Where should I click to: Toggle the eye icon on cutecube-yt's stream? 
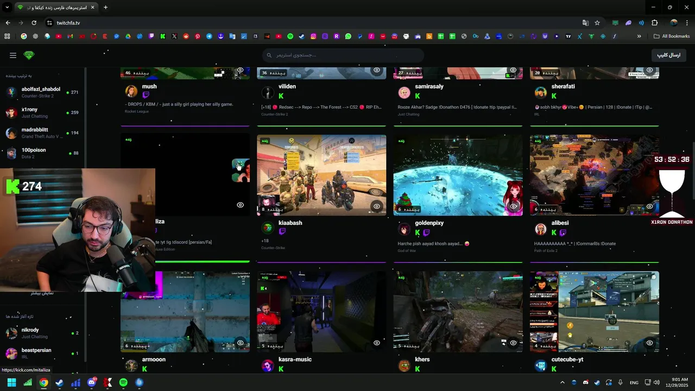click(x=649, y=343)
